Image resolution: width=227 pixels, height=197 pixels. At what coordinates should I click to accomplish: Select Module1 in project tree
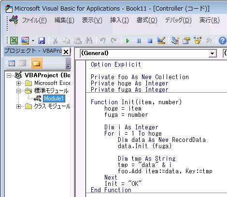(x=54, y=98)
